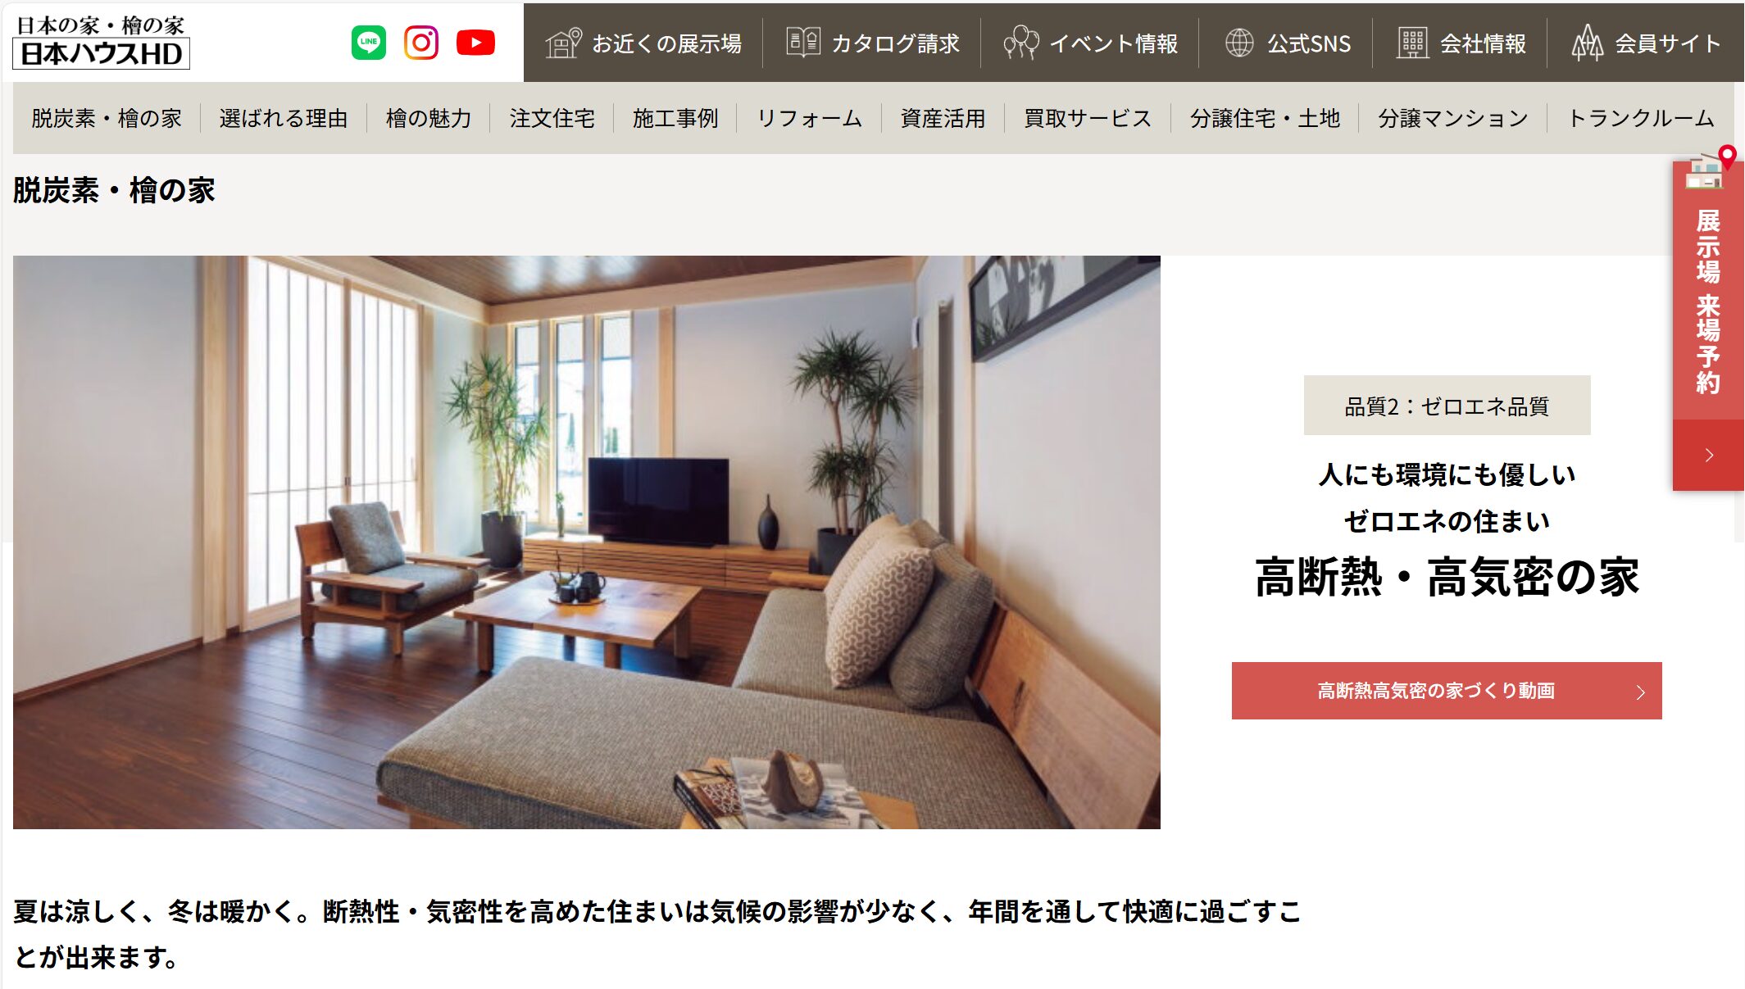Image resolution: width=1745 pixels, height=989 pixels.
Task: Click the house icon beside お近くの展示場
Action: click(x=563, y=43)
